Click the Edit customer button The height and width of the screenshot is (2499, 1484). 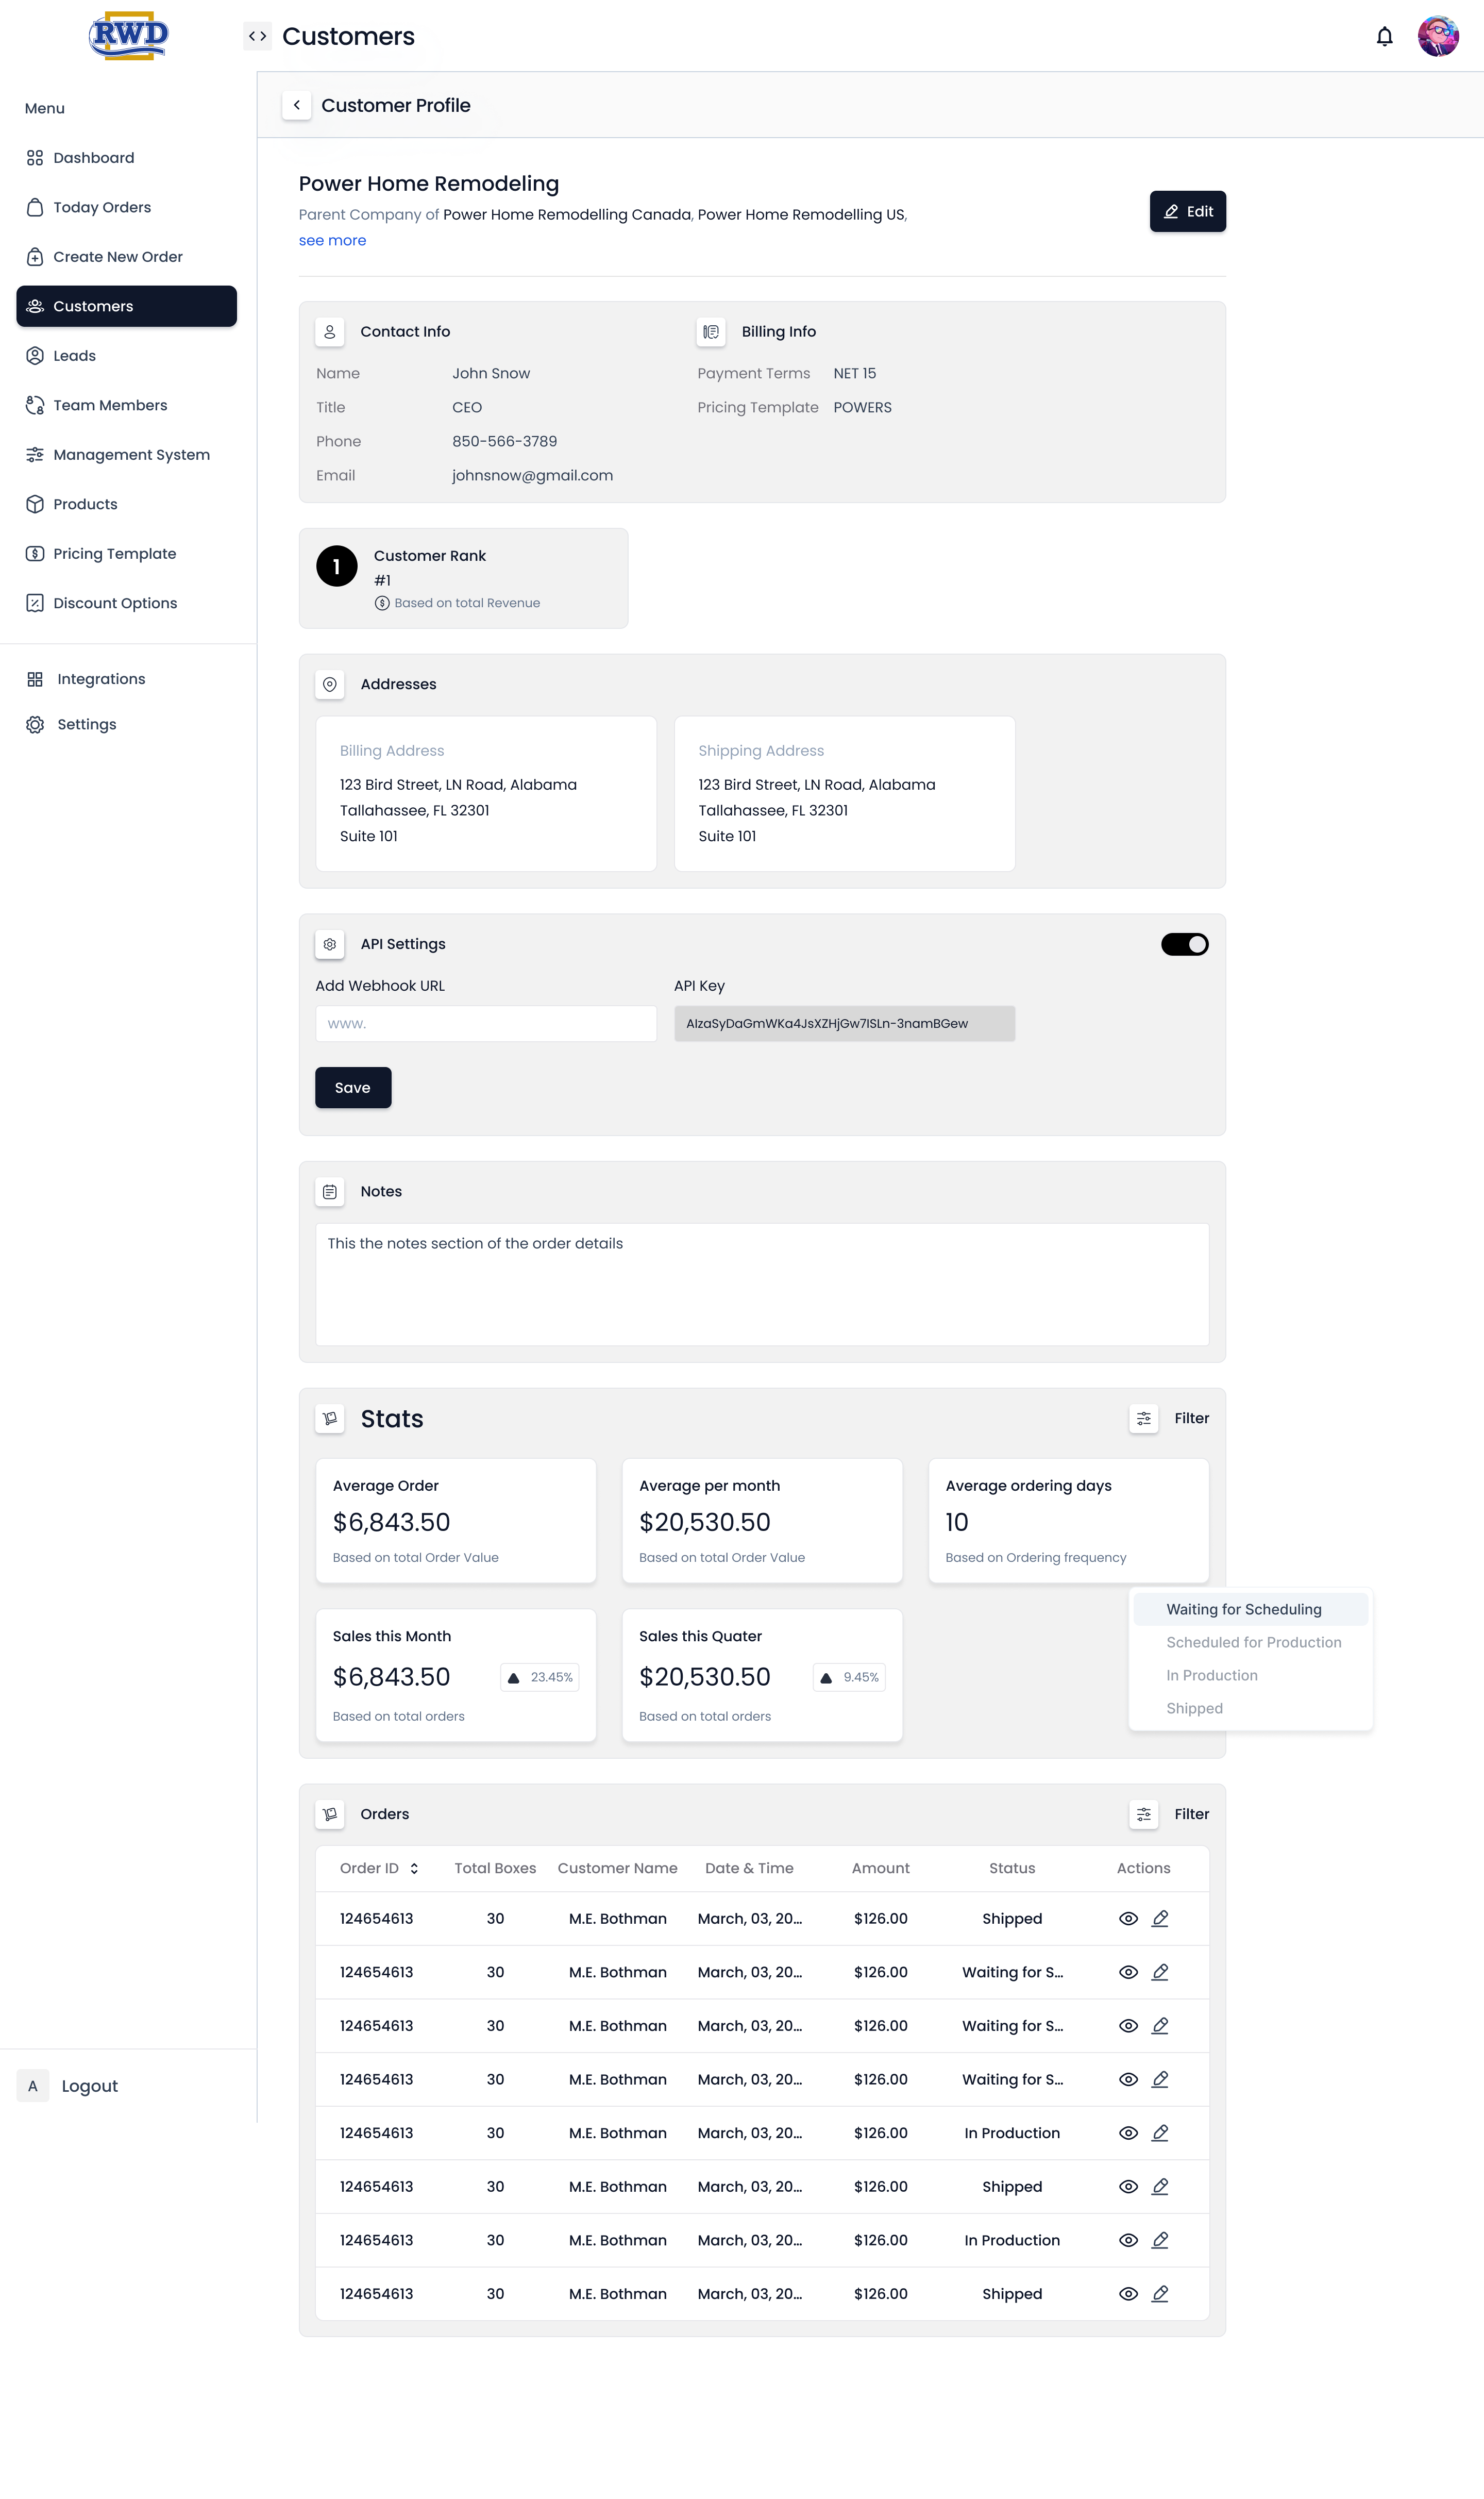(x=1187, y=211)
